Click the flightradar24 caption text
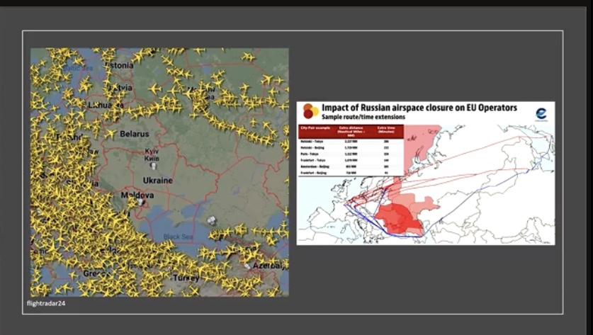 tap(47, 302)
